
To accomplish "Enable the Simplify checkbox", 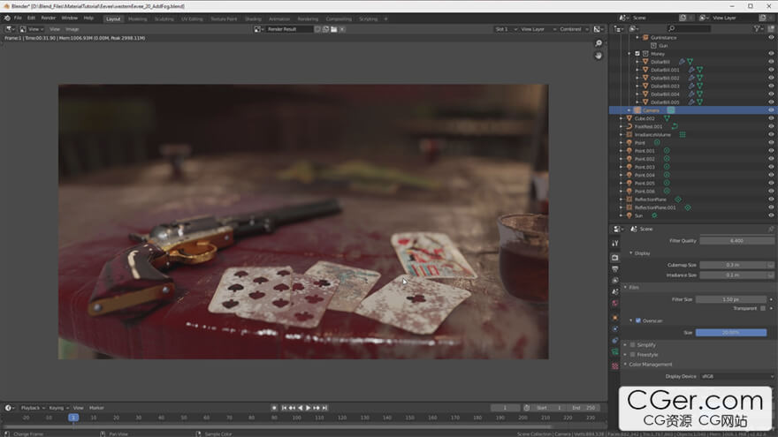I will tap(633, 345).
